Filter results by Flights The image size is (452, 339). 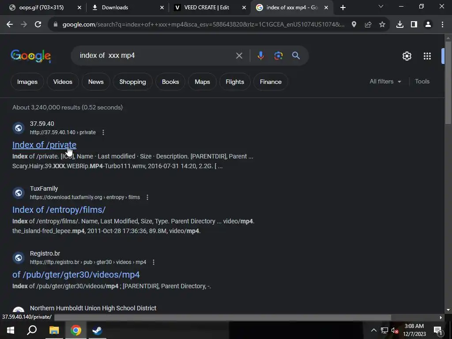[235, 82]
